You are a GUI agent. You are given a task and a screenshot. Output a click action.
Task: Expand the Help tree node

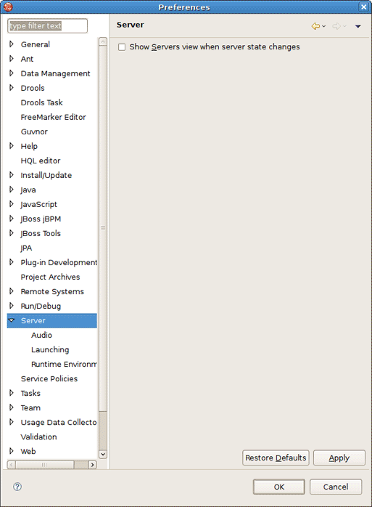pyautogui.click(x=12, y=146)
